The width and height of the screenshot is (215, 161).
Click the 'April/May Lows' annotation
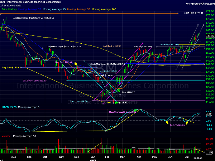pyautogui.click(x=107, y=64)
